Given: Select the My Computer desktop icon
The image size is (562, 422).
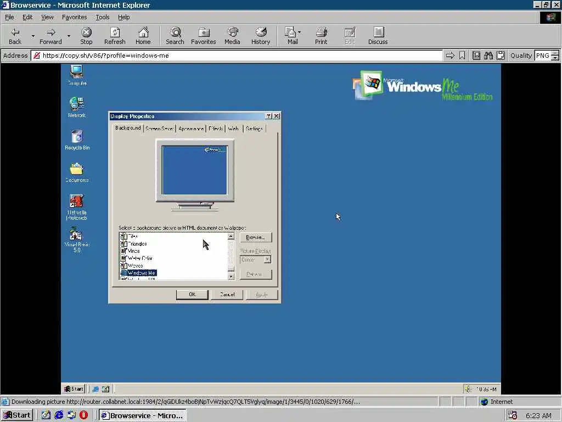Looking at the screenshot, I should point(77,75).
